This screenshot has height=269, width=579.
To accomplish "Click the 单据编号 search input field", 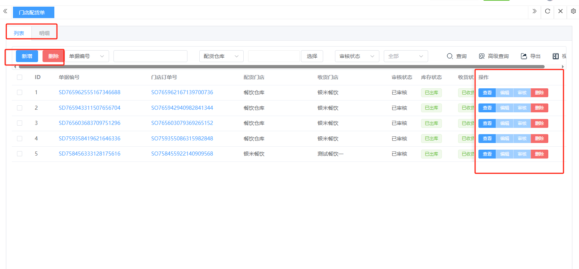I will tap(150, 56).
